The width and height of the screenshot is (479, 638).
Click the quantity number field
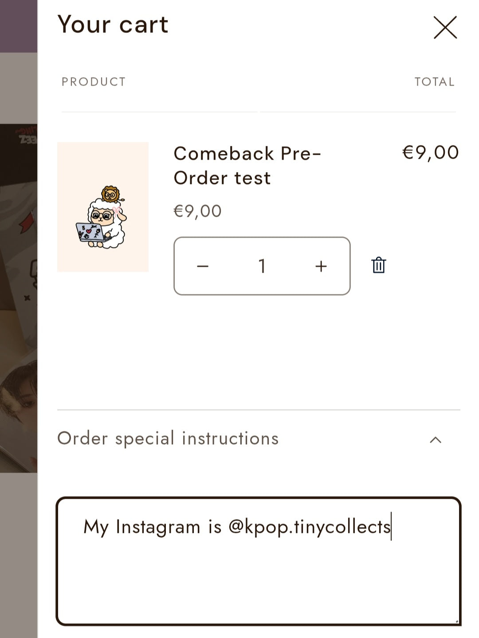coord(262,266)
